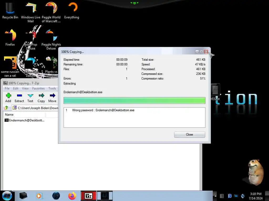Select the Peggle World of Warcraft icon
This screenshot has height=201, width=269.
tap(51, 12)
